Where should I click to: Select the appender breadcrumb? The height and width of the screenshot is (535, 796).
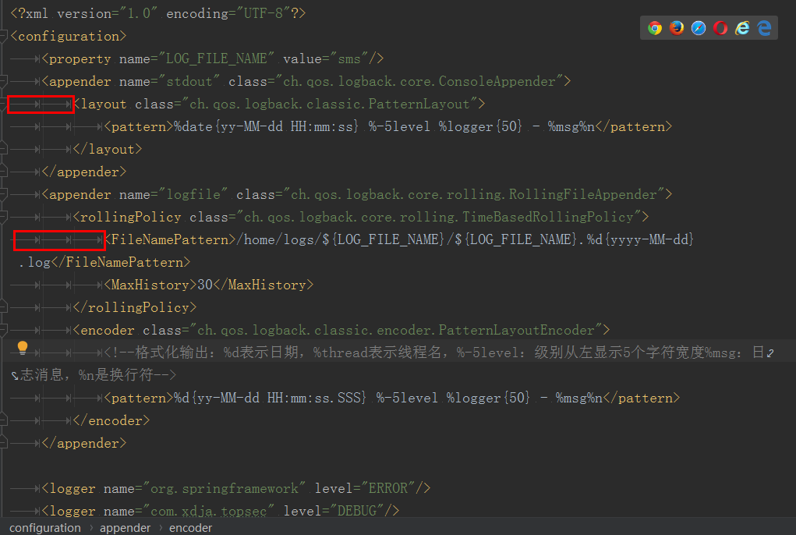pyautogui.click(x=125, y=528)
